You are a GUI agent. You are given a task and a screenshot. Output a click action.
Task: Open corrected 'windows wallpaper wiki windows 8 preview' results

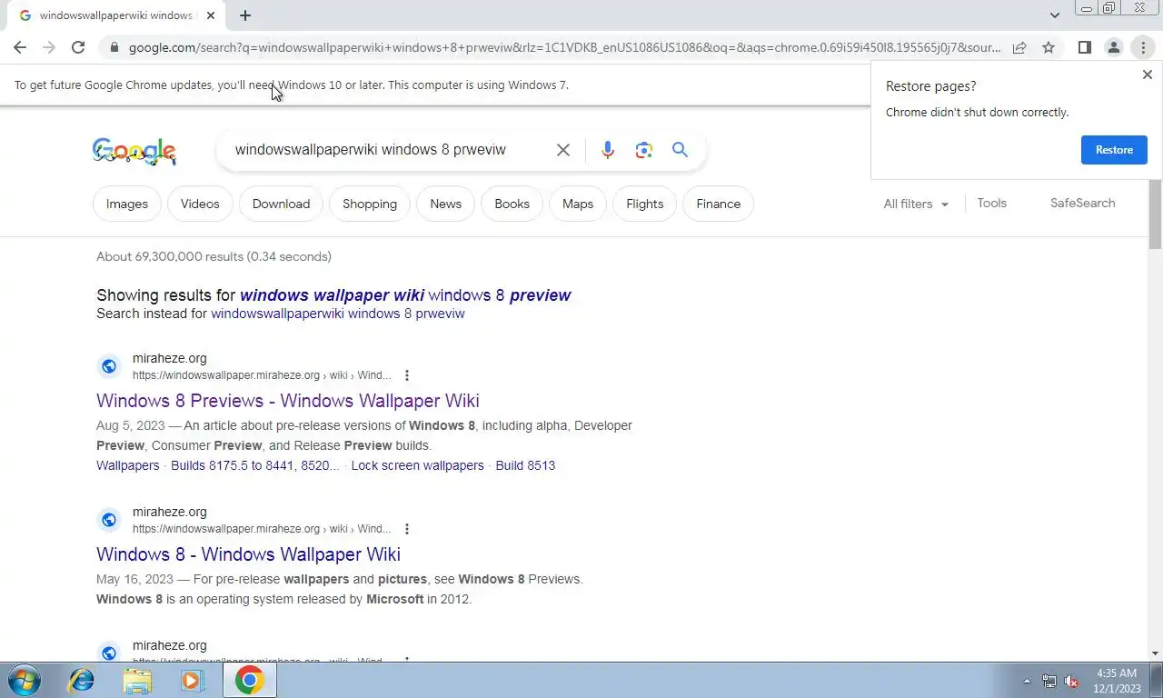405,295
